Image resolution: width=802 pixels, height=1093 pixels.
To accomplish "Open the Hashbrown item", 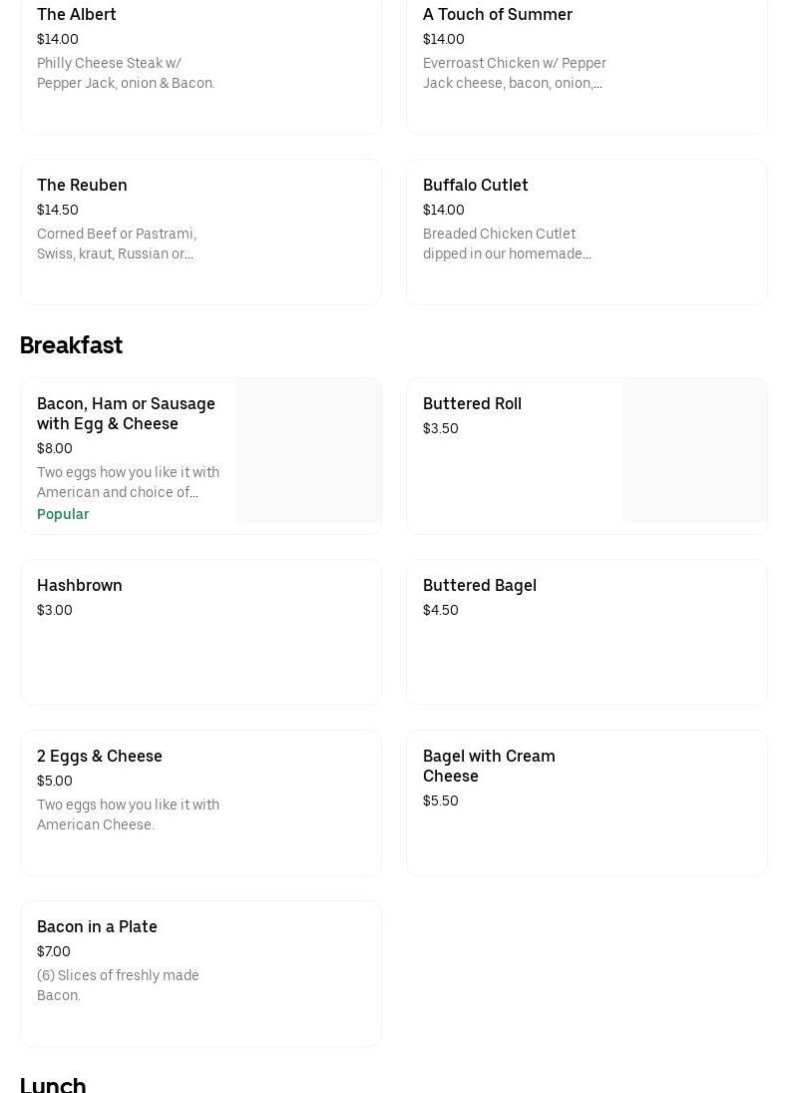I will tap(80, 585).
